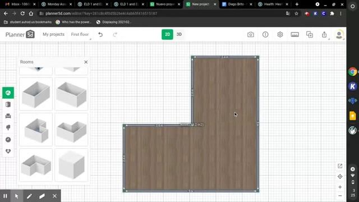Pause the screen recording
359x202 pixels.
coord(5,196)
